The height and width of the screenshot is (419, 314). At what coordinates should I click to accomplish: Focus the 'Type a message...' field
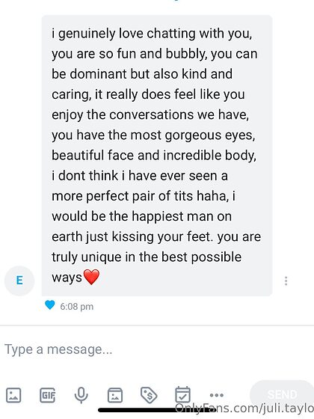157,349
